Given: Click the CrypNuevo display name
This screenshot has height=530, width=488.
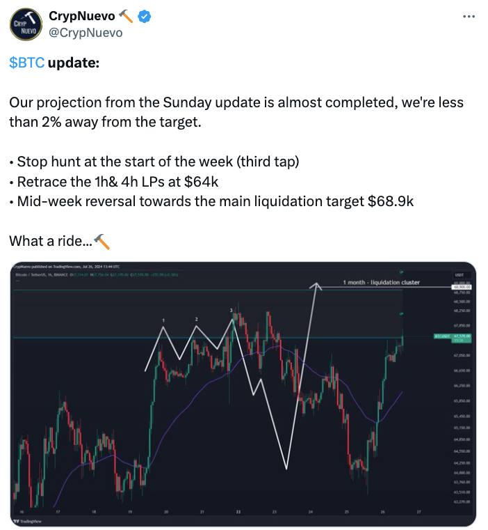Looking at the screenshot, I should click(x=81, y=16).
